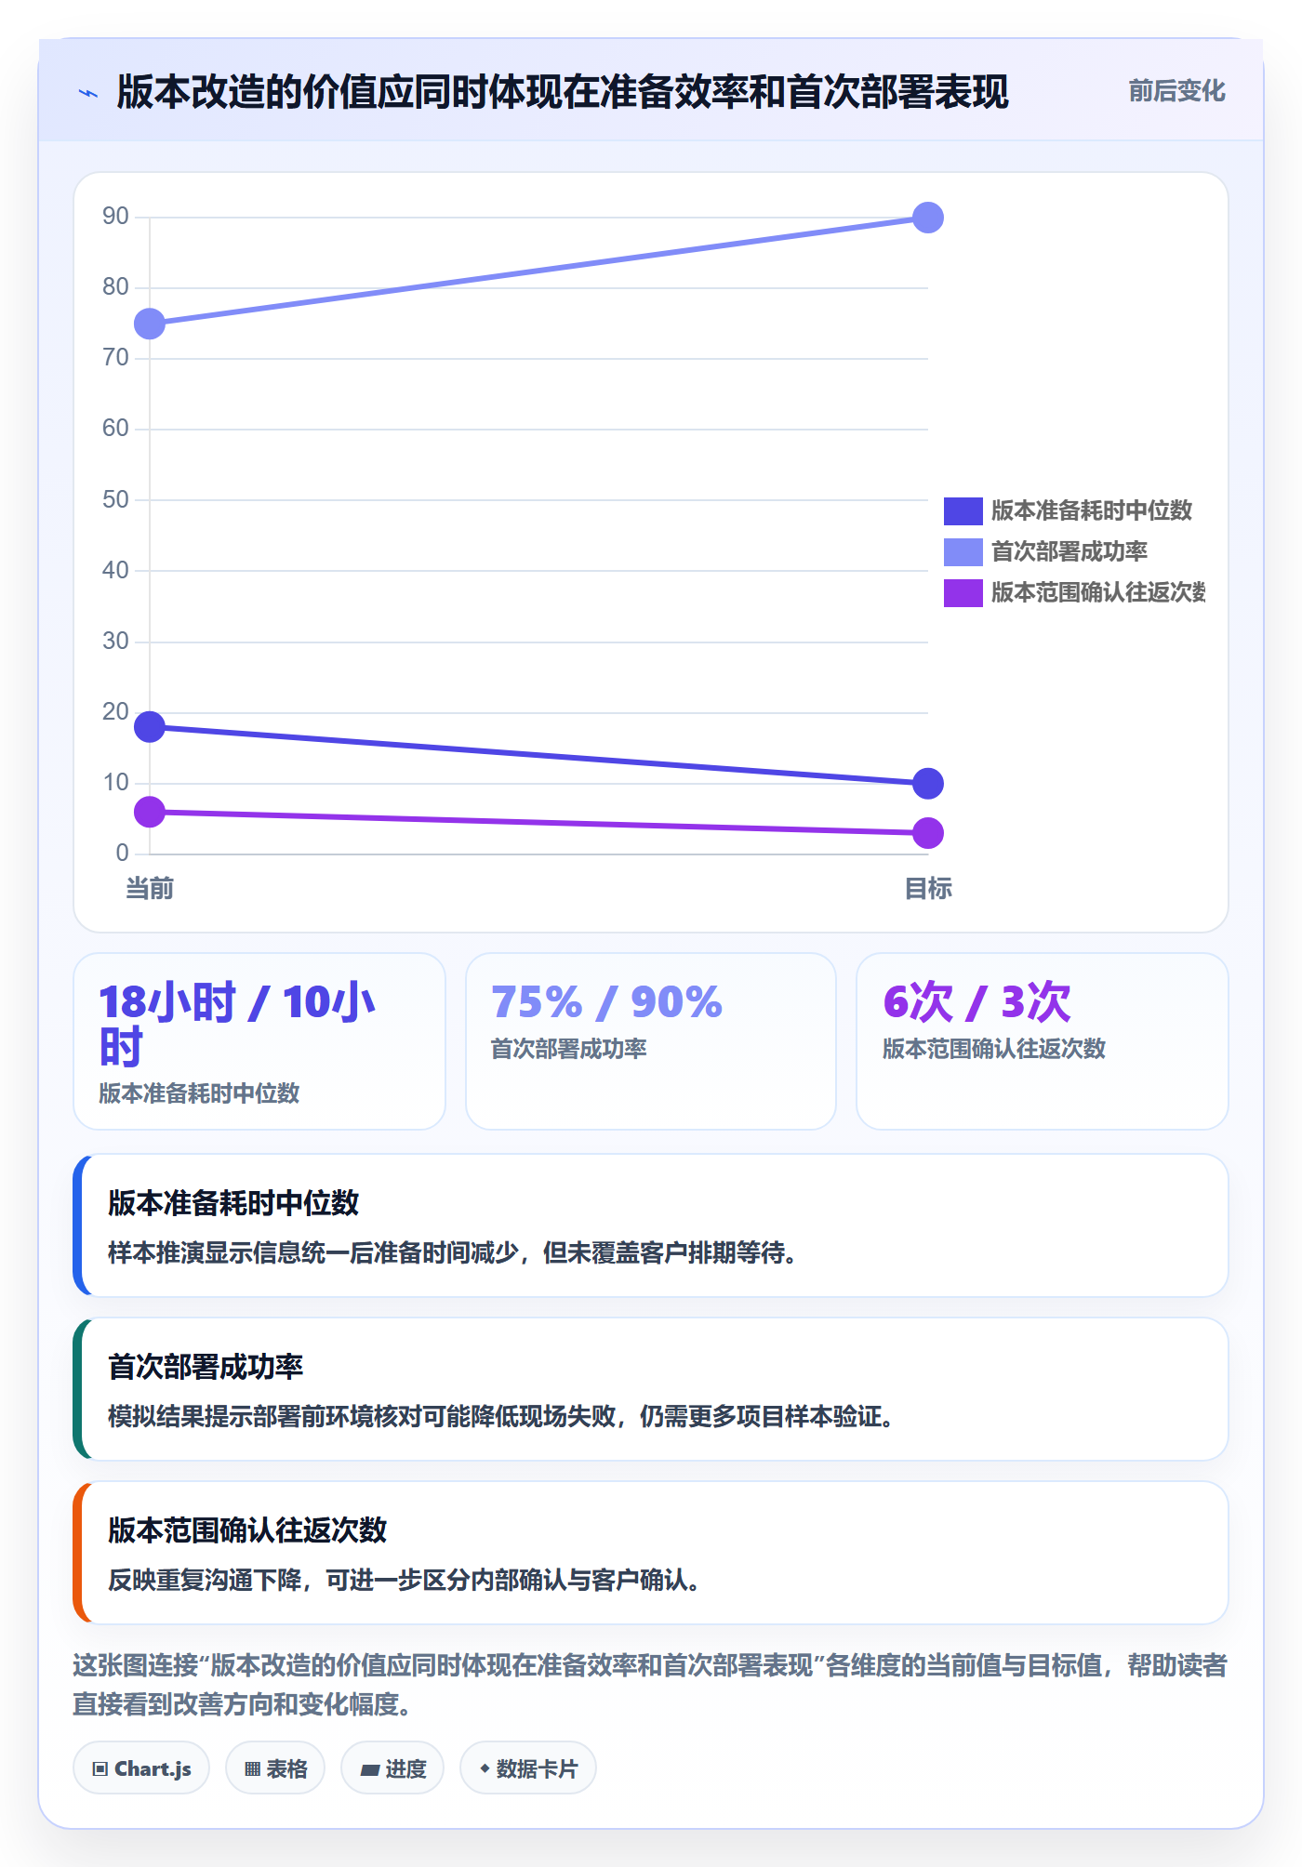Click the icon inside the Chart.js tag
This screenshot has height=1867, width=1302.
coord(100,1768)
